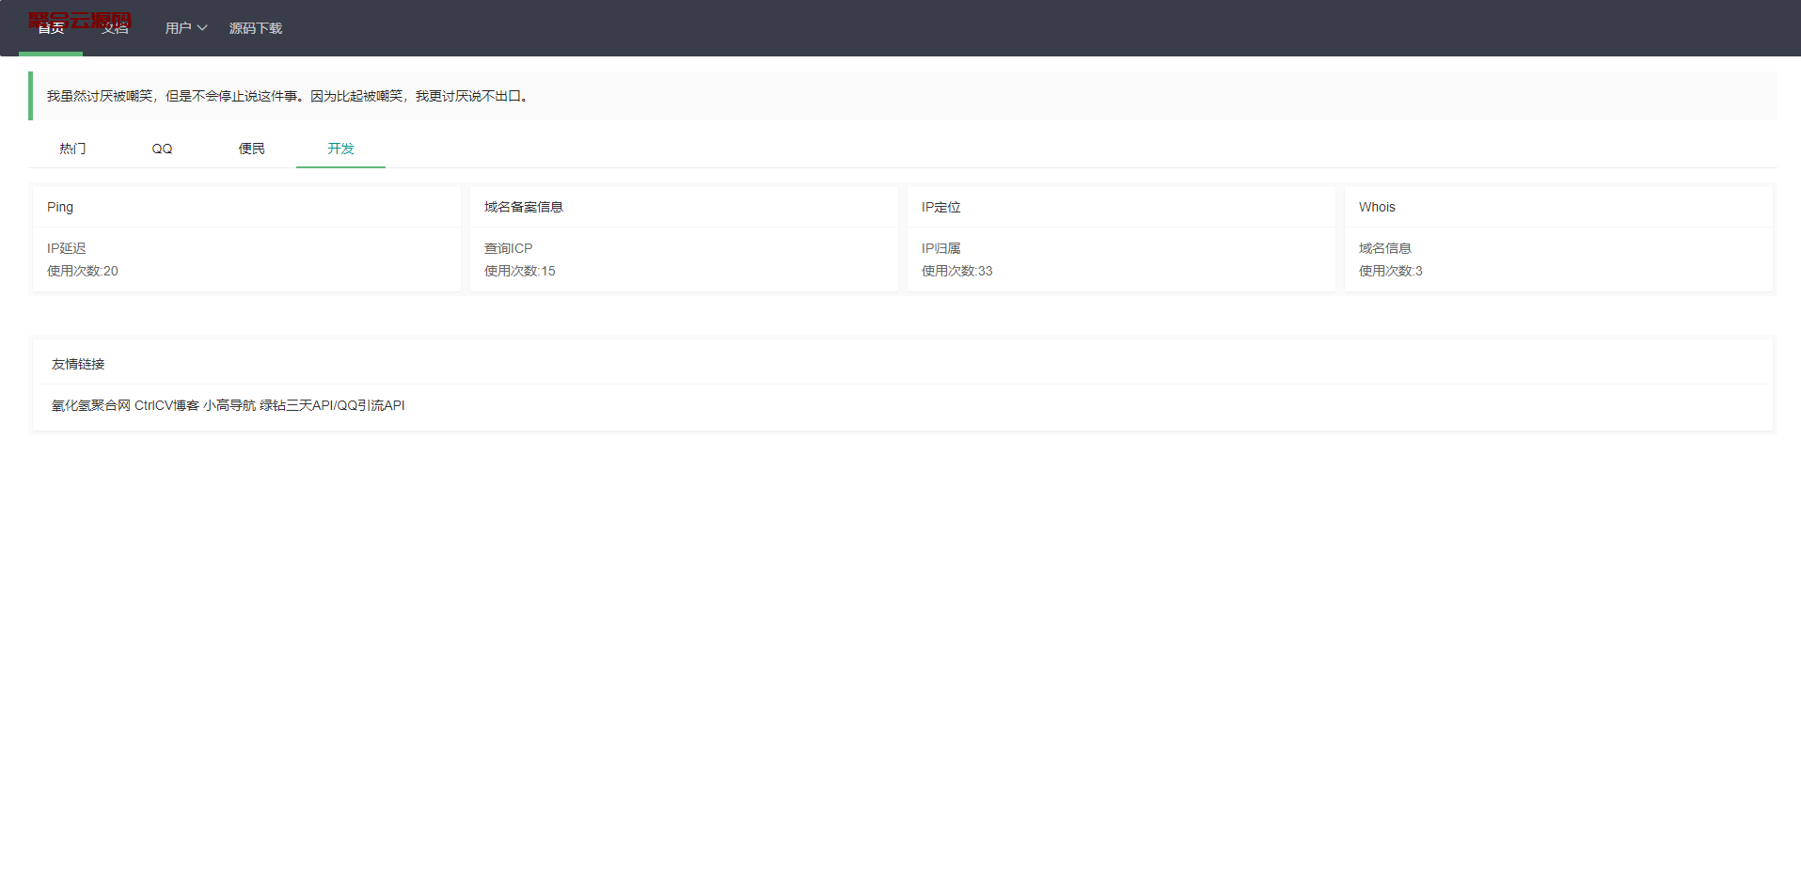Visit the 氢化氢聚合网 friend link
The image size is (1801, 880).
91,405
